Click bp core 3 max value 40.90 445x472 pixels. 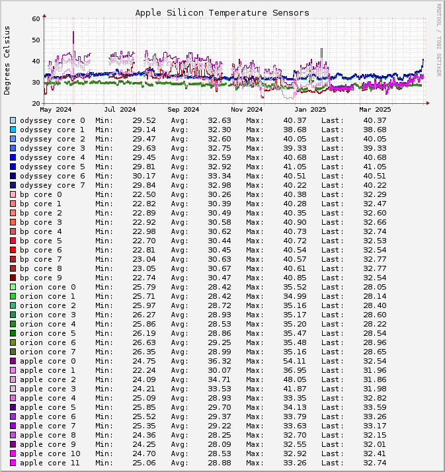click(x=295, y=223)
